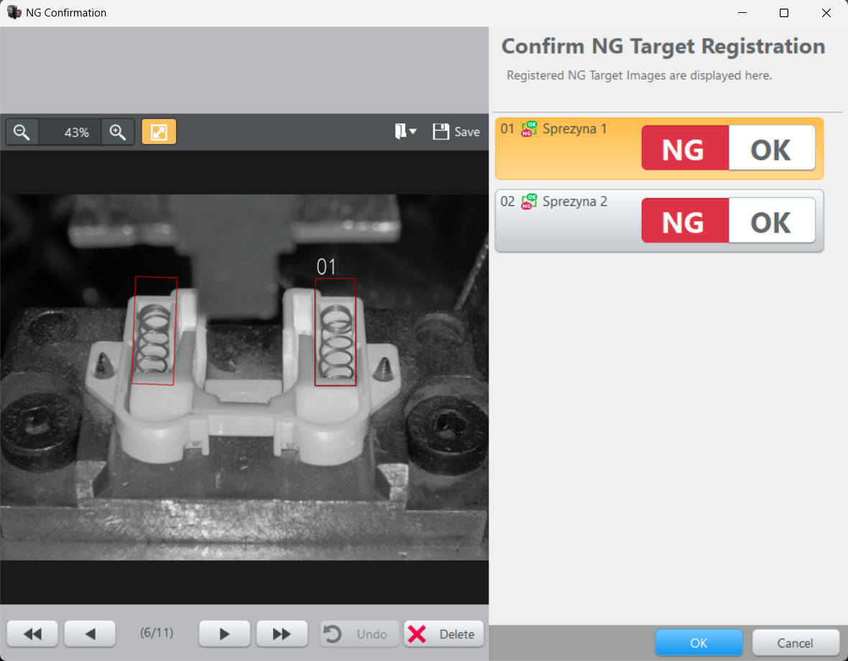Mark Sprezyna 2 as NG

click(684, 221)
